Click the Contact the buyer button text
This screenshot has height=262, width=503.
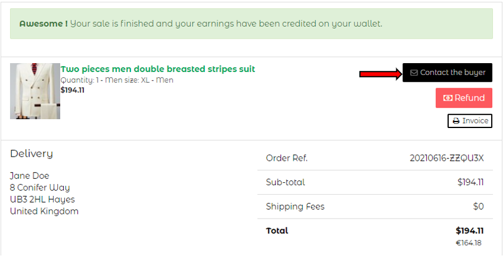click(453, 73)
